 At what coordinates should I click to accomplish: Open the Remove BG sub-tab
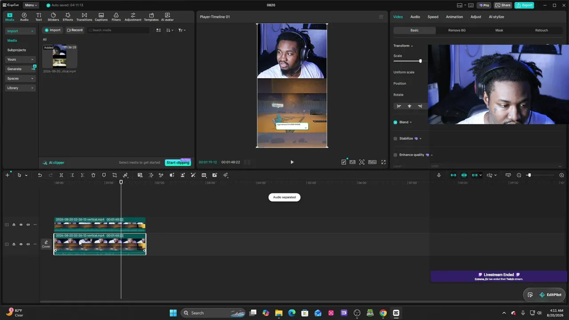pyautogui.click(x=457, y=30)
